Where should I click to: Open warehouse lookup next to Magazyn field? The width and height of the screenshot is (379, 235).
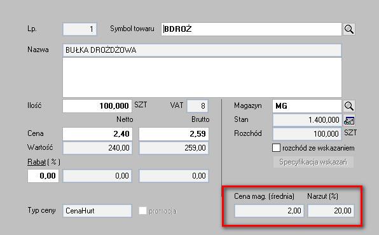point(348,106)
